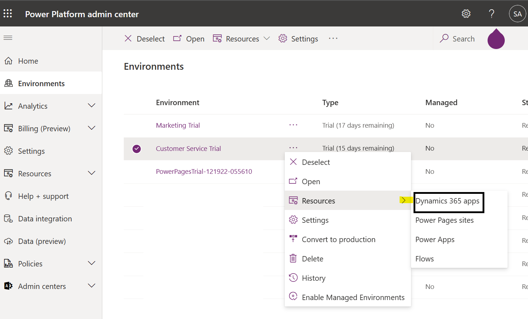Click the Admin centers icon
528x319 pixels.
[9, 286]
